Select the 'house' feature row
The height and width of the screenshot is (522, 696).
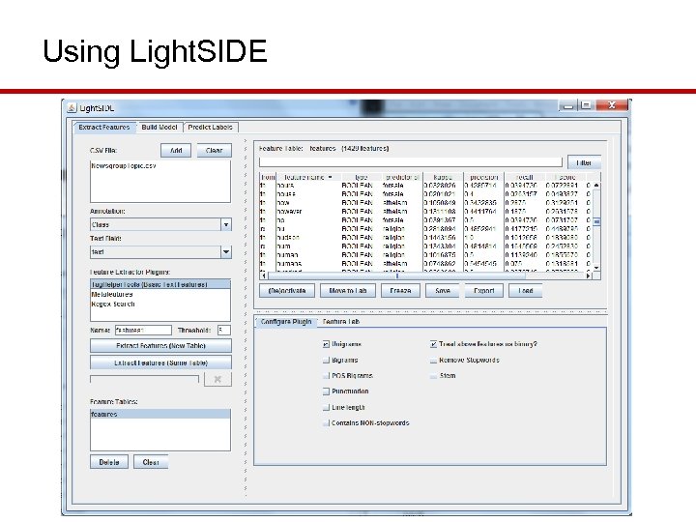tap(426, 194)
